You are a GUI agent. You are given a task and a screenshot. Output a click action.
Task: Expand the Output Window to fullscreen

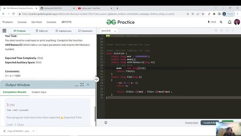pos(82,85)
